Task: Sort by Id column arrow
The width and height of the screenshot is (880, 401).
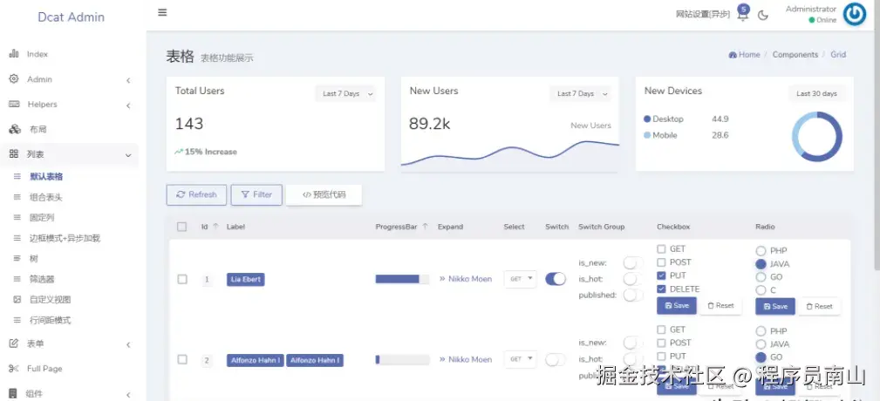Action: click(215, 227)
